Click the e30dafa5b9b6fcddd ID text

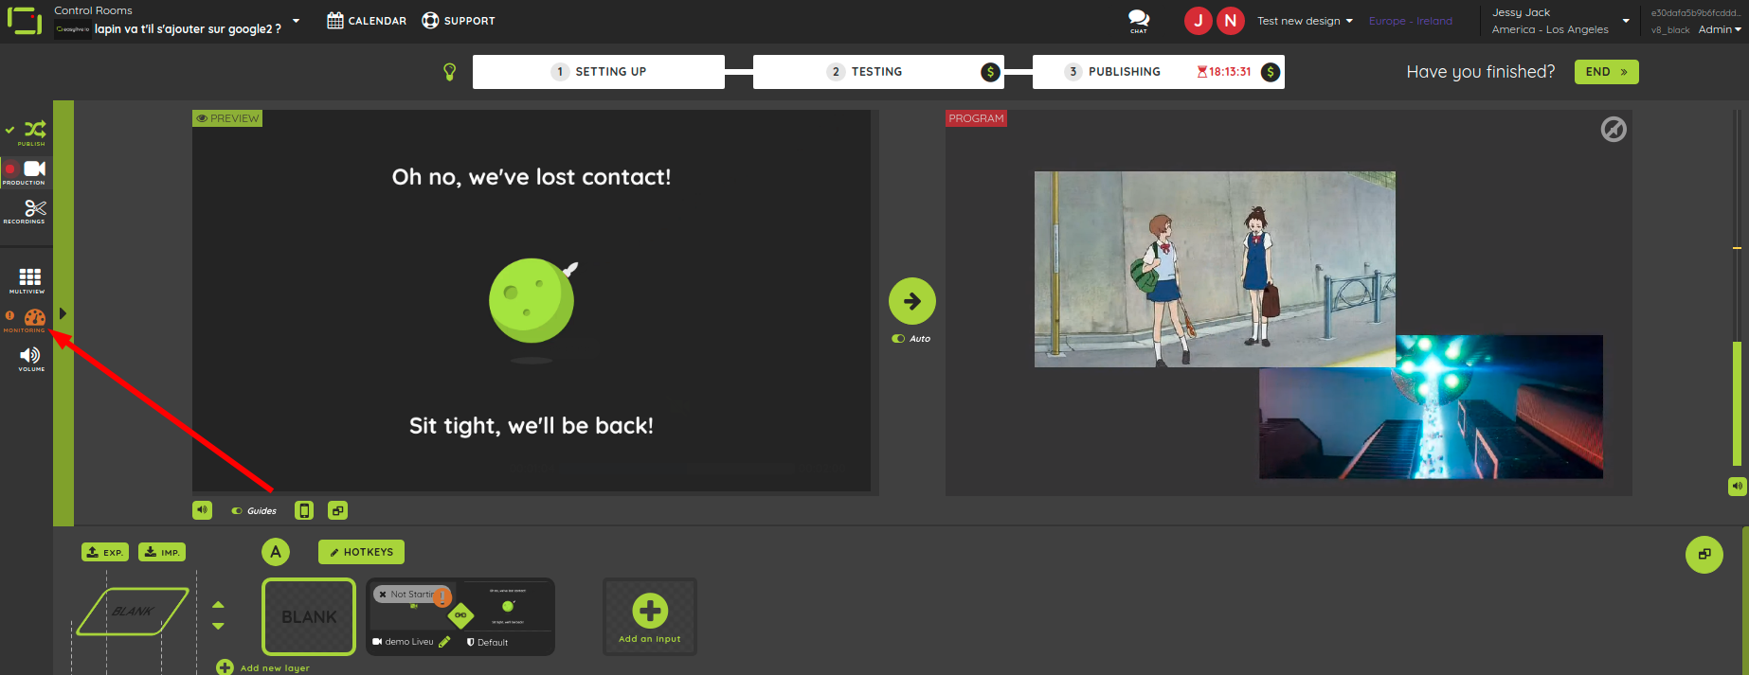(1696, 13)
